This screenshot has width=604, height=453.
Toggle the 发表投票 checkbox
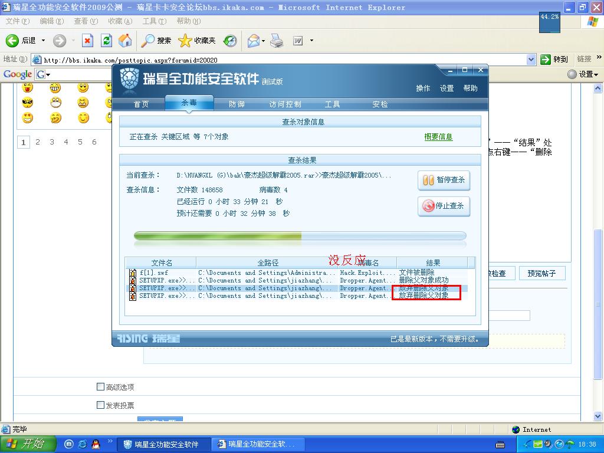coord(100,405)
